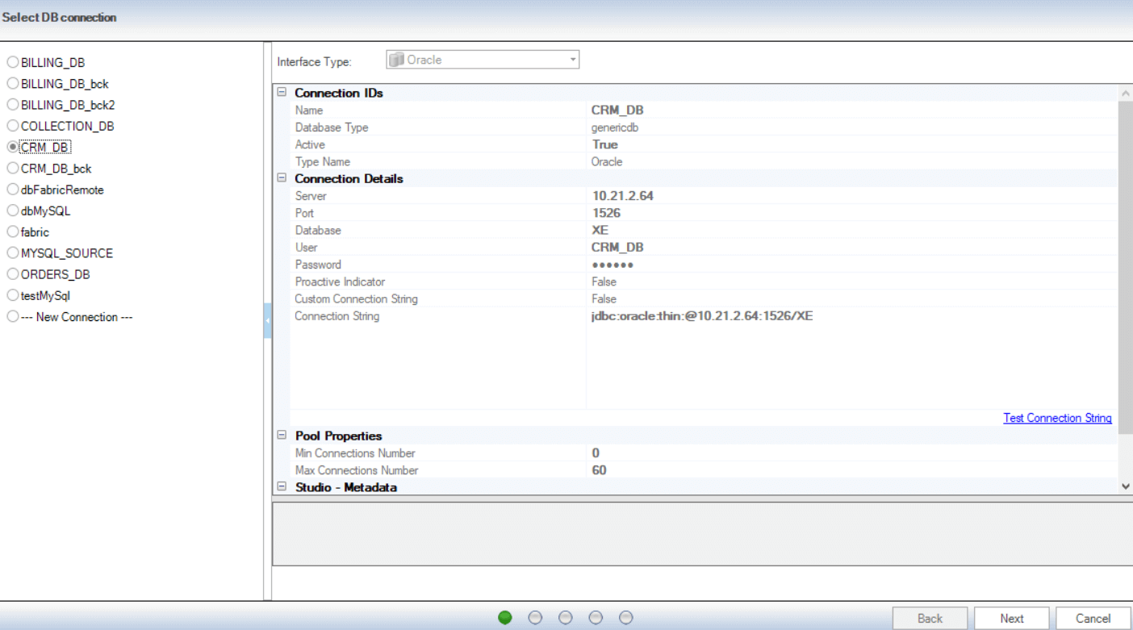Image resolution: width=1133 pixels, height=630 pixels.
Task: Collapse the Pool Properties section
Action: point(282,436)
